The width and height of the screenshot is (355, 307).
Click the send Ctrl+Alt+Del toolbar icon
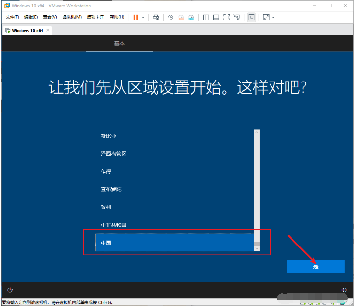coord(156,17)
